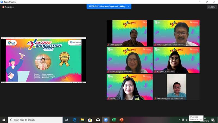Select the FIFGROUP - Esther video tile
The width and height of the screenshot is (218, 123).
pos(177,60)
